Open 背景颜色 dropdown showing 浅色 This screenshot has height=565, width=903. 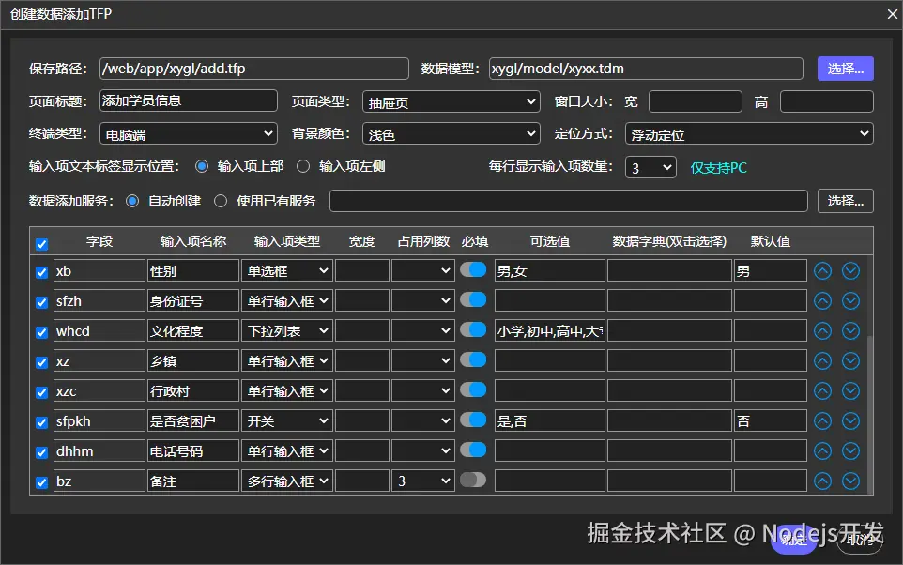pyautogui.click(x=451, y=134)
